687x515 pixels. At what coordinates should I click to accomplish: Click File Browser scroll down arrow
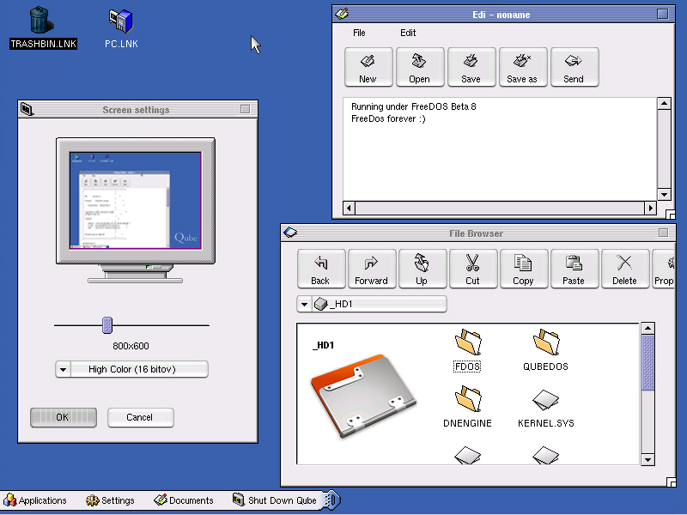point(648,458)
